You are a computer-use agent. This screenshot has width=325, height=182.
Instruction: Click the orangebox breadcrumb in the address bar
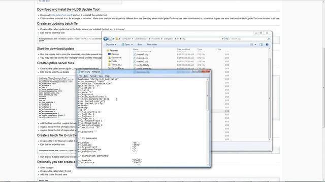[168, 39]
